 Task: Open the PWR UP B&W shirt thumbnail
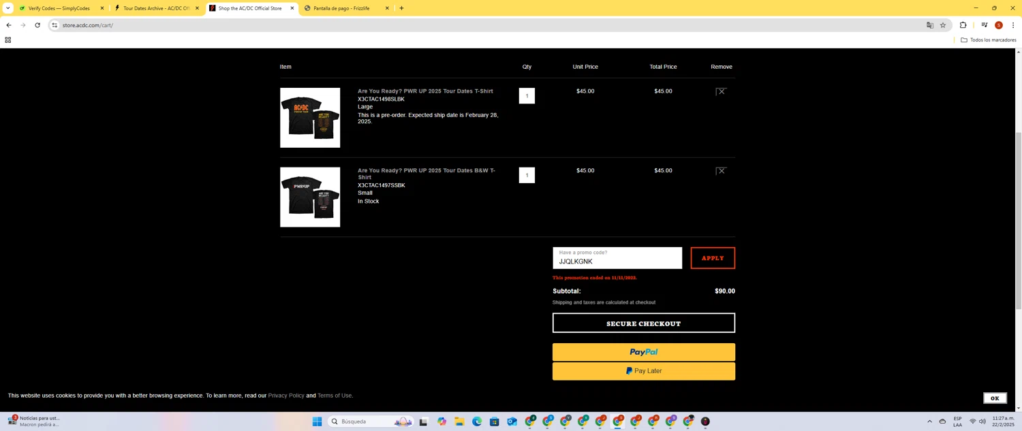coord(310,197)
